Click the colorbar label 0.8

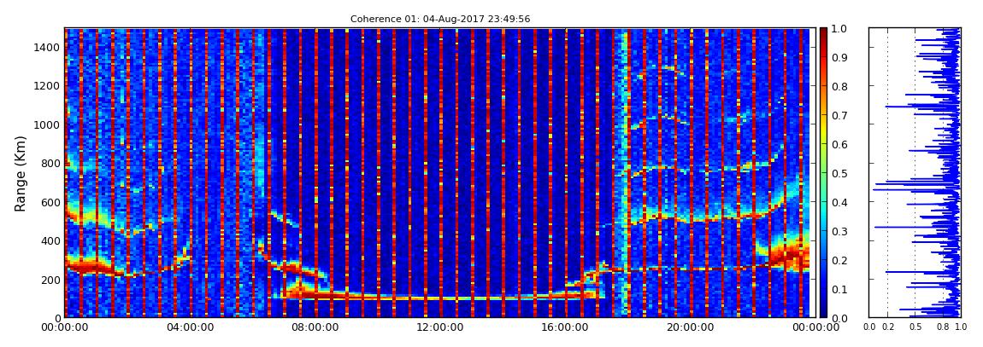click(x=839, y=87)
